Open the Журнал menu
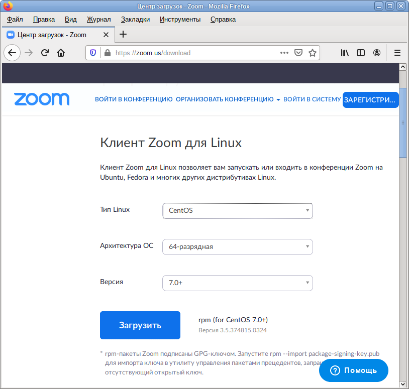 coord(98,19)
